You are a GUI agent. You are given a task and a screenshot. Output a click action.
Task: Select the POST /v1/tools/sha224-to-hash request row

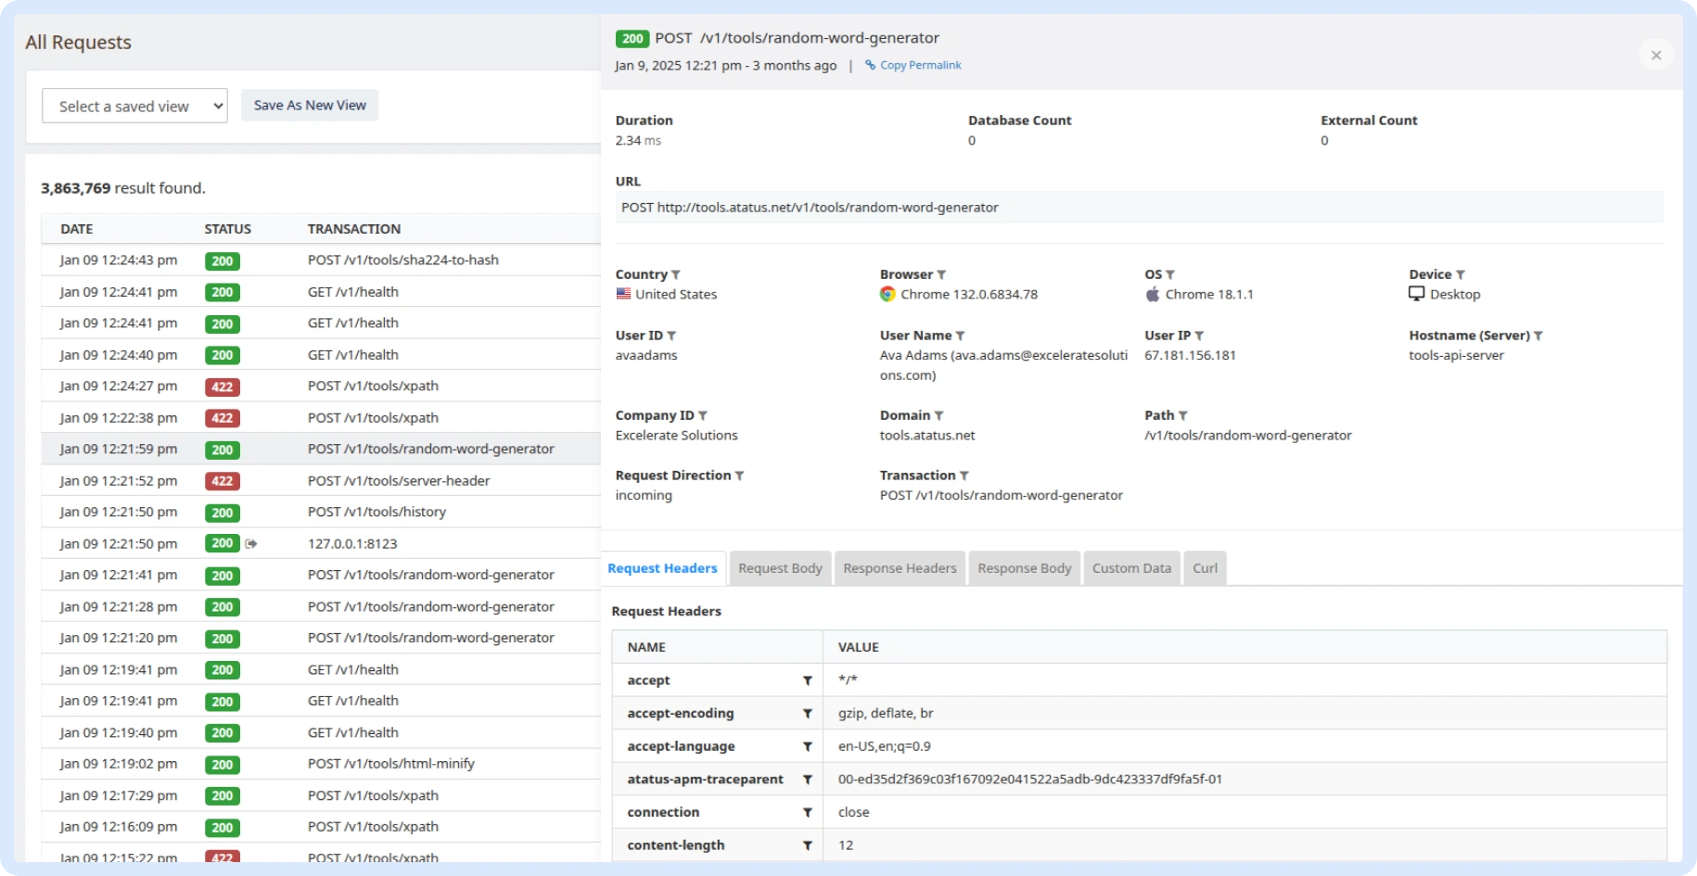pyautogui.click(x=402, y=260)
